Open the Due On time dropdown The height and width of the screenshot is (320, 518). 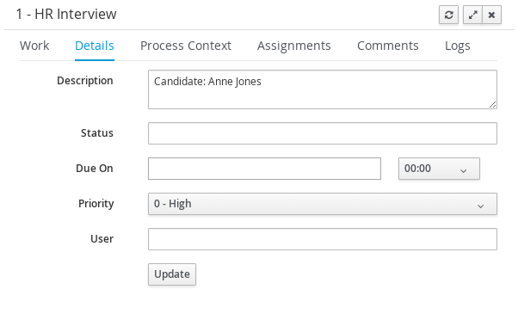(x=439, y=169)
